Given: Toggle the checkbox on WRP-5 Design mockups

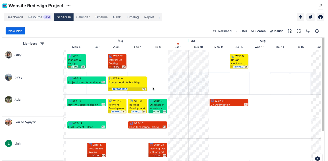Looking at the screenshot, I should pos(232,56).
